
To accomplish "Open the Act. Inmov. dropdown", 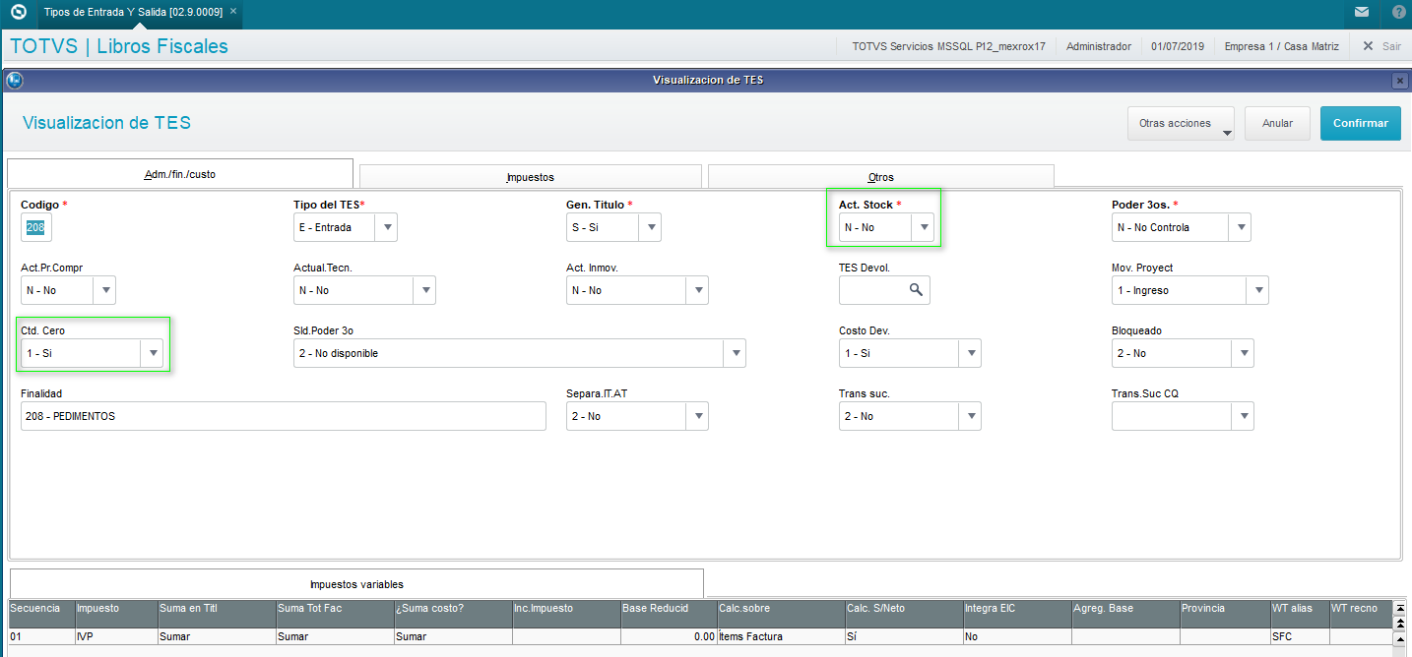I will click(x=698, y=290).
